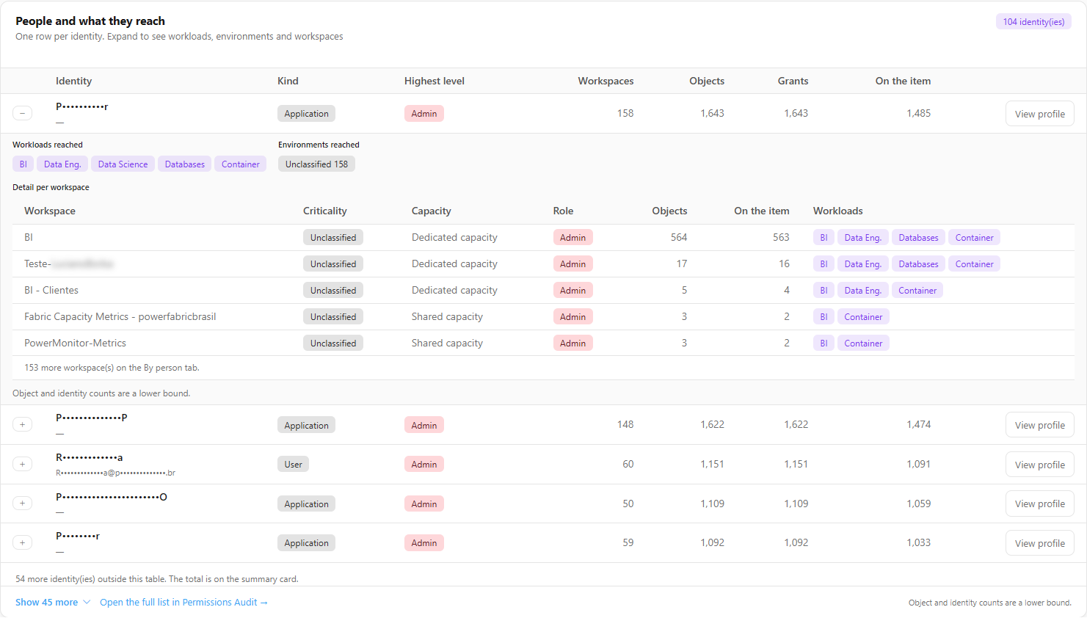Click the 104 identity(ies) badge

[1033, 22]
